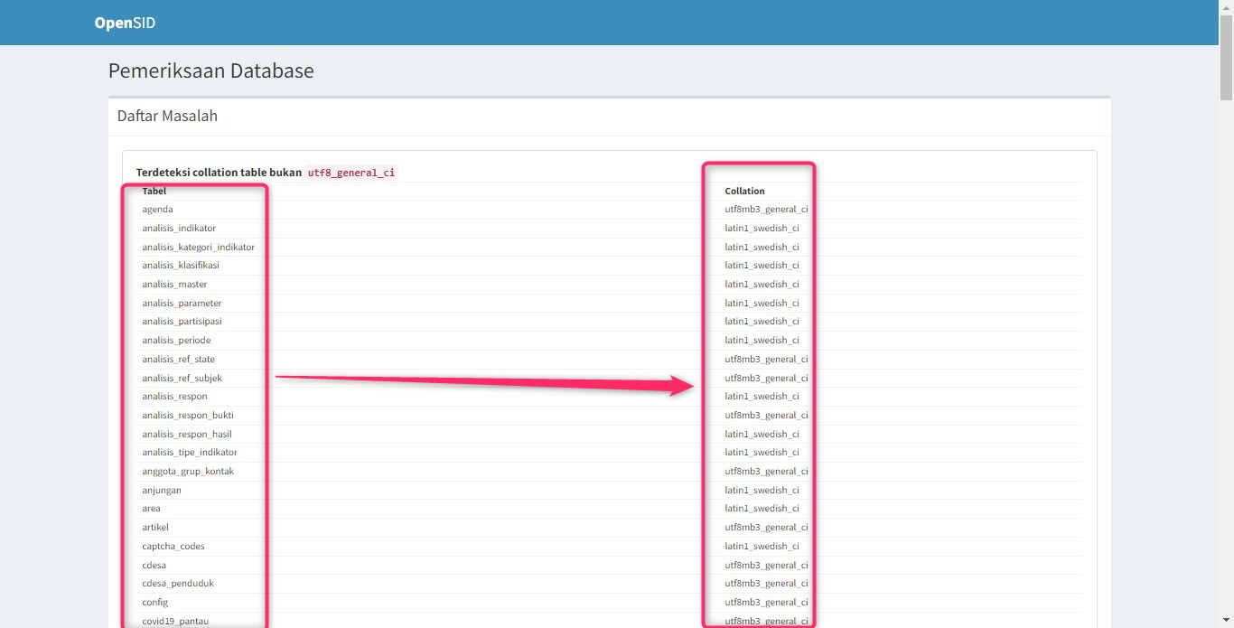Select the cdesa_penduduk table name
The image size is (1234, 628).
tap(178, 583)
